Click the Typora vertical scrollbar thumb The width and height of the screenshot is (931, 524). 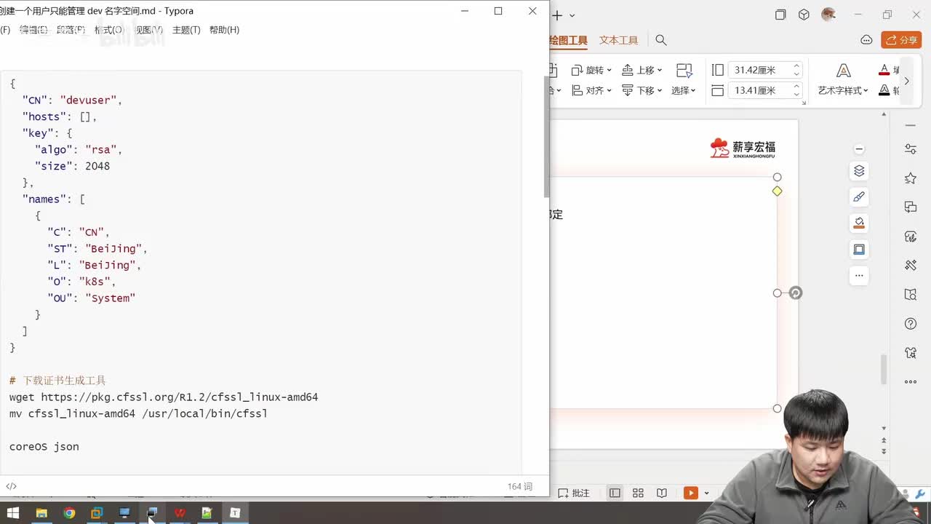pyautogui.click(x=546, y=137)
